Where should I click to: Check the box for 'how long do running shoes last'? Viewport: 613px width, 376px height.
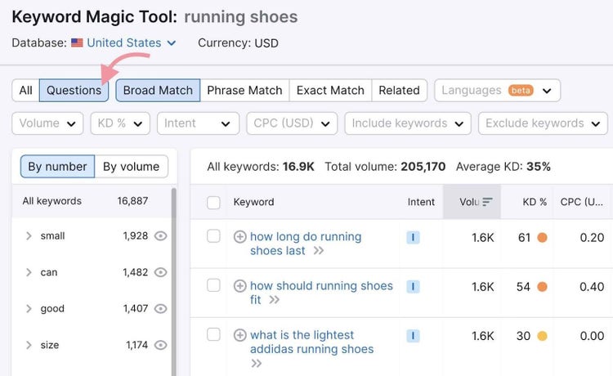[x=213, y=236]
